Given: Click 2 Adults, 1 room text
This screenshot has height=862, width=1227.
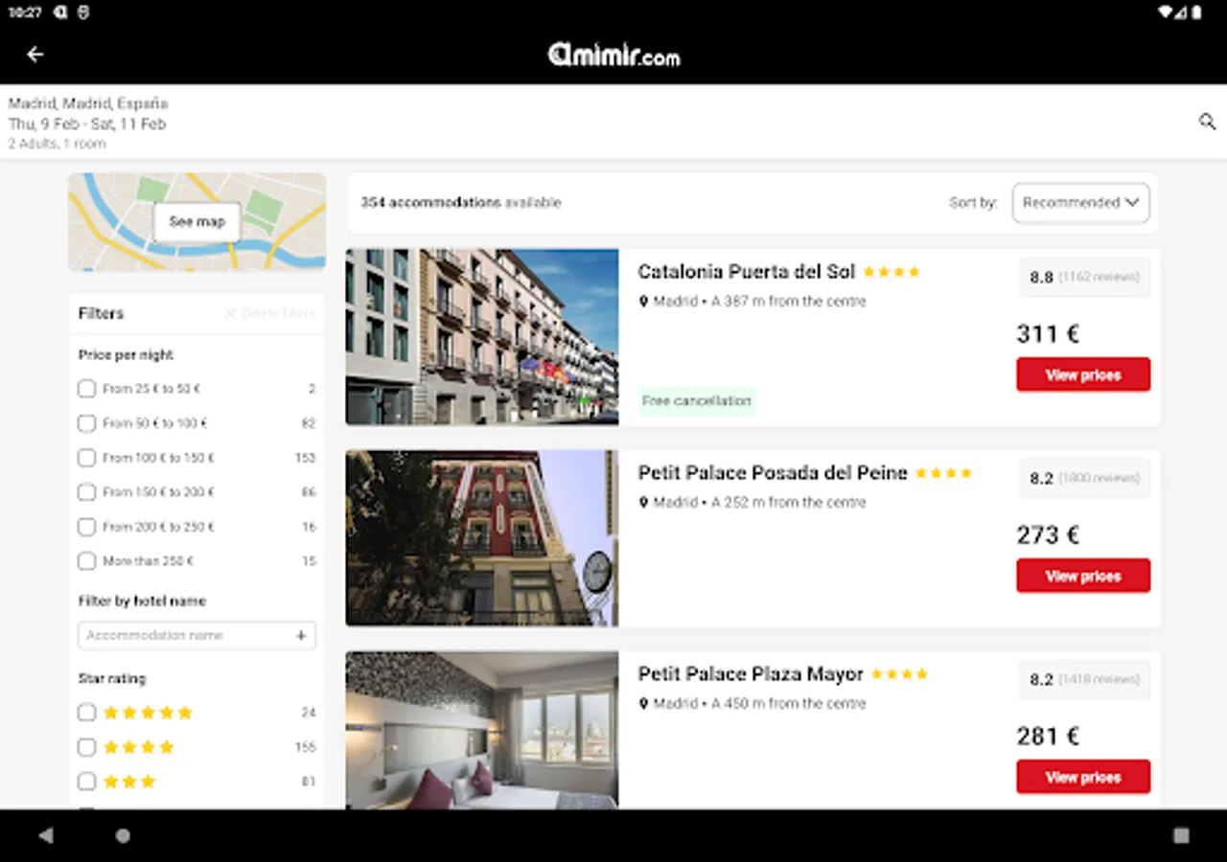Looking at the screenshot, I should point(58,144).
